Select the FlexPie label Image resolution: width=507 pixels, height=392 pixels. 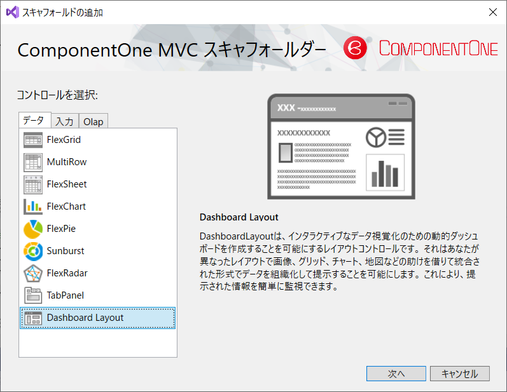[61, 229]
